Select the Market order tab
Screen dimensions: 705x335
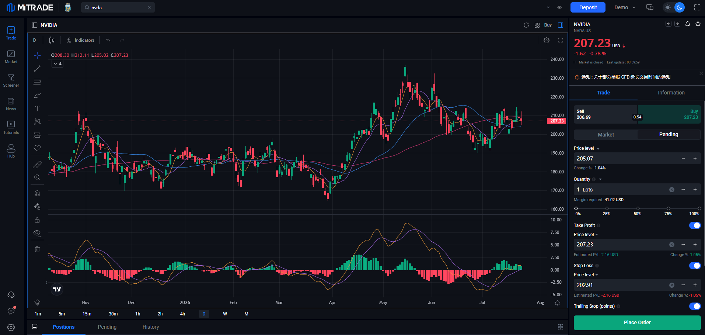pyautogui.click(x=606, y=135)
